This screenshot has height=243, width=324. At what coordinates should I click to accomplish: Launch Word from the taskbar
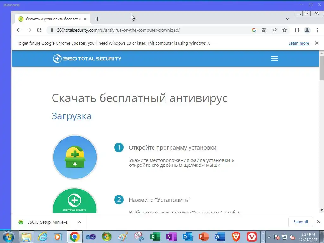[220, 237]
